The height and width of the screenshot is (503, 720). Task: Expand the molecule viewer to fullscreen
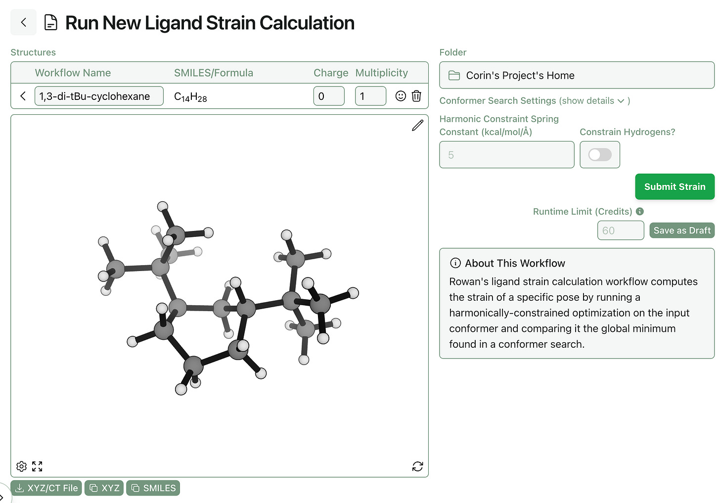coord(37,466)
